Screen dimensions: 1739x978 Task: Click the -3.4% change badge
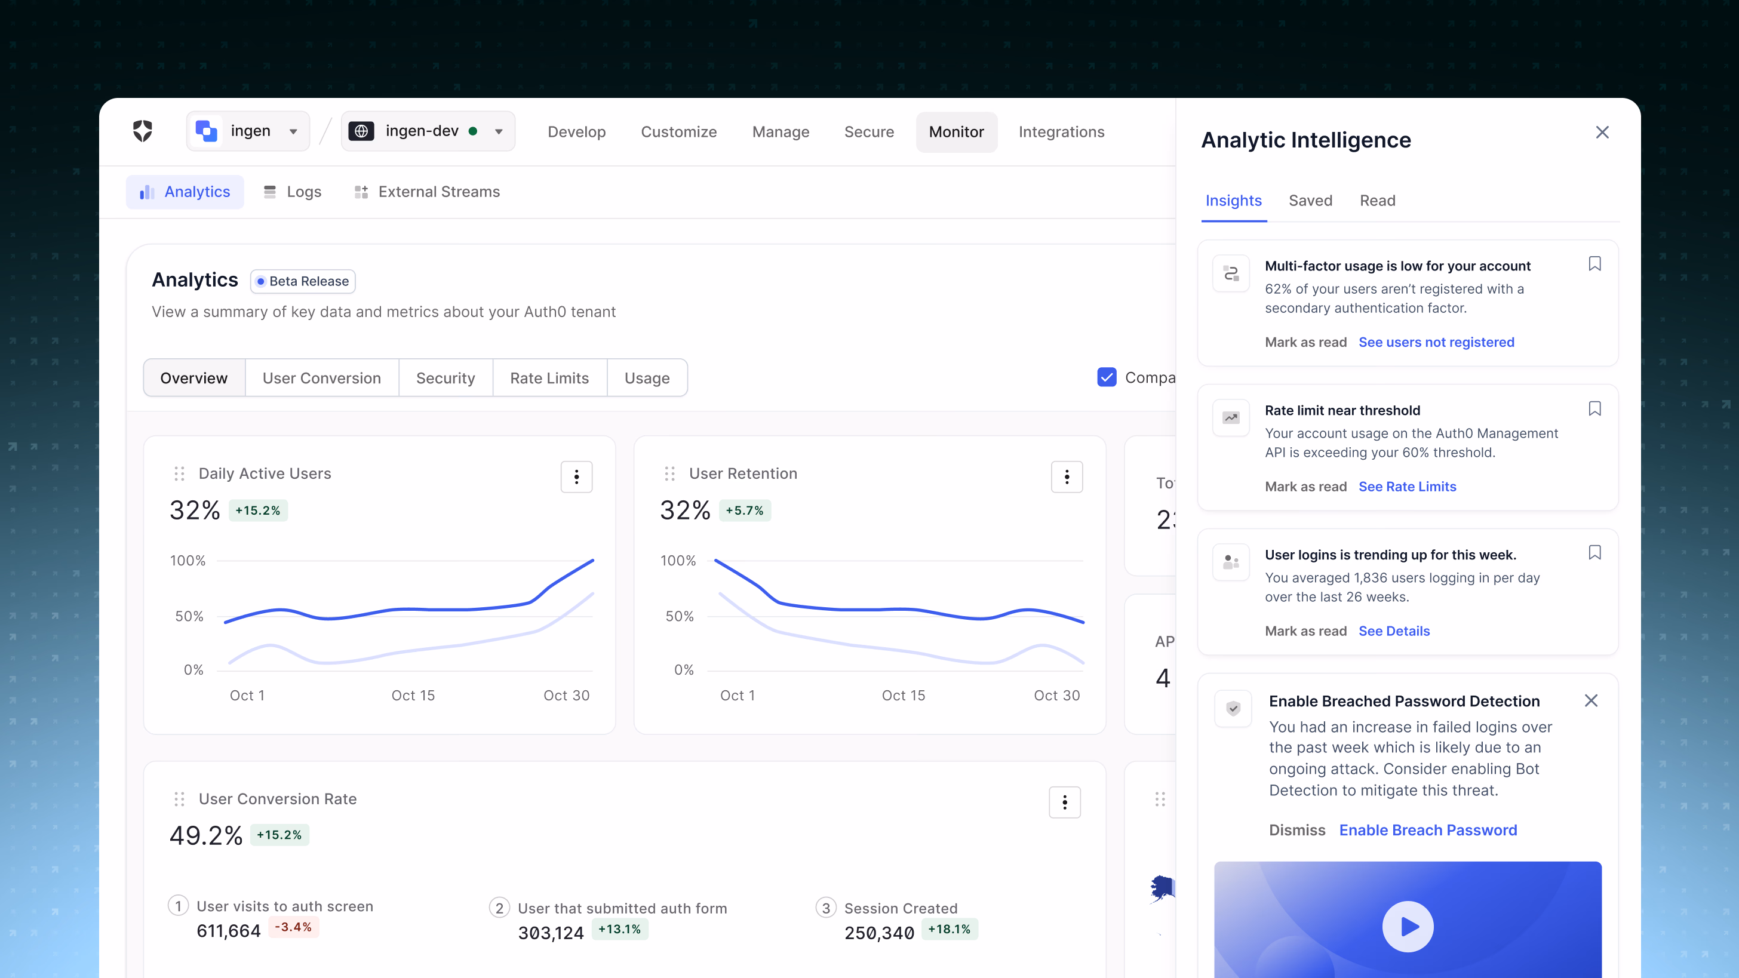click(x=294, y=927)
